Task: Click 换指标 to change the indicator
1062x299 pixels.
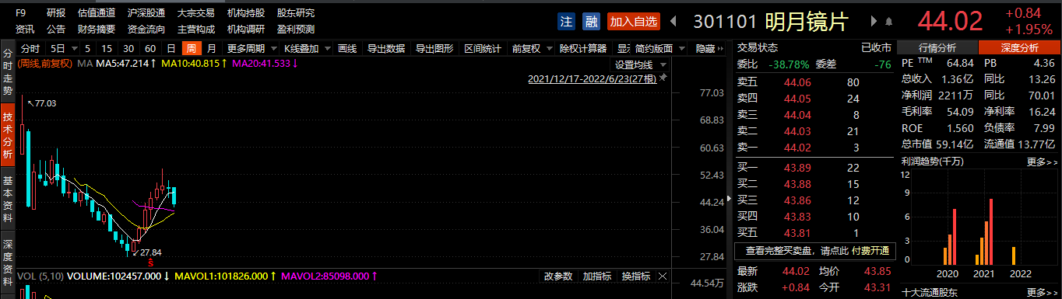Action: 635,276
